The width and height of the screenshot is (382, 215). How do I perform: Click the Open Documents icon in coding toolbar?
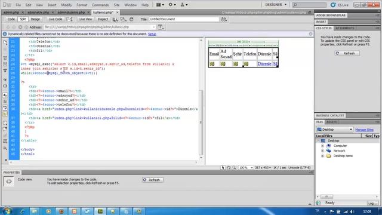point(5,42)
